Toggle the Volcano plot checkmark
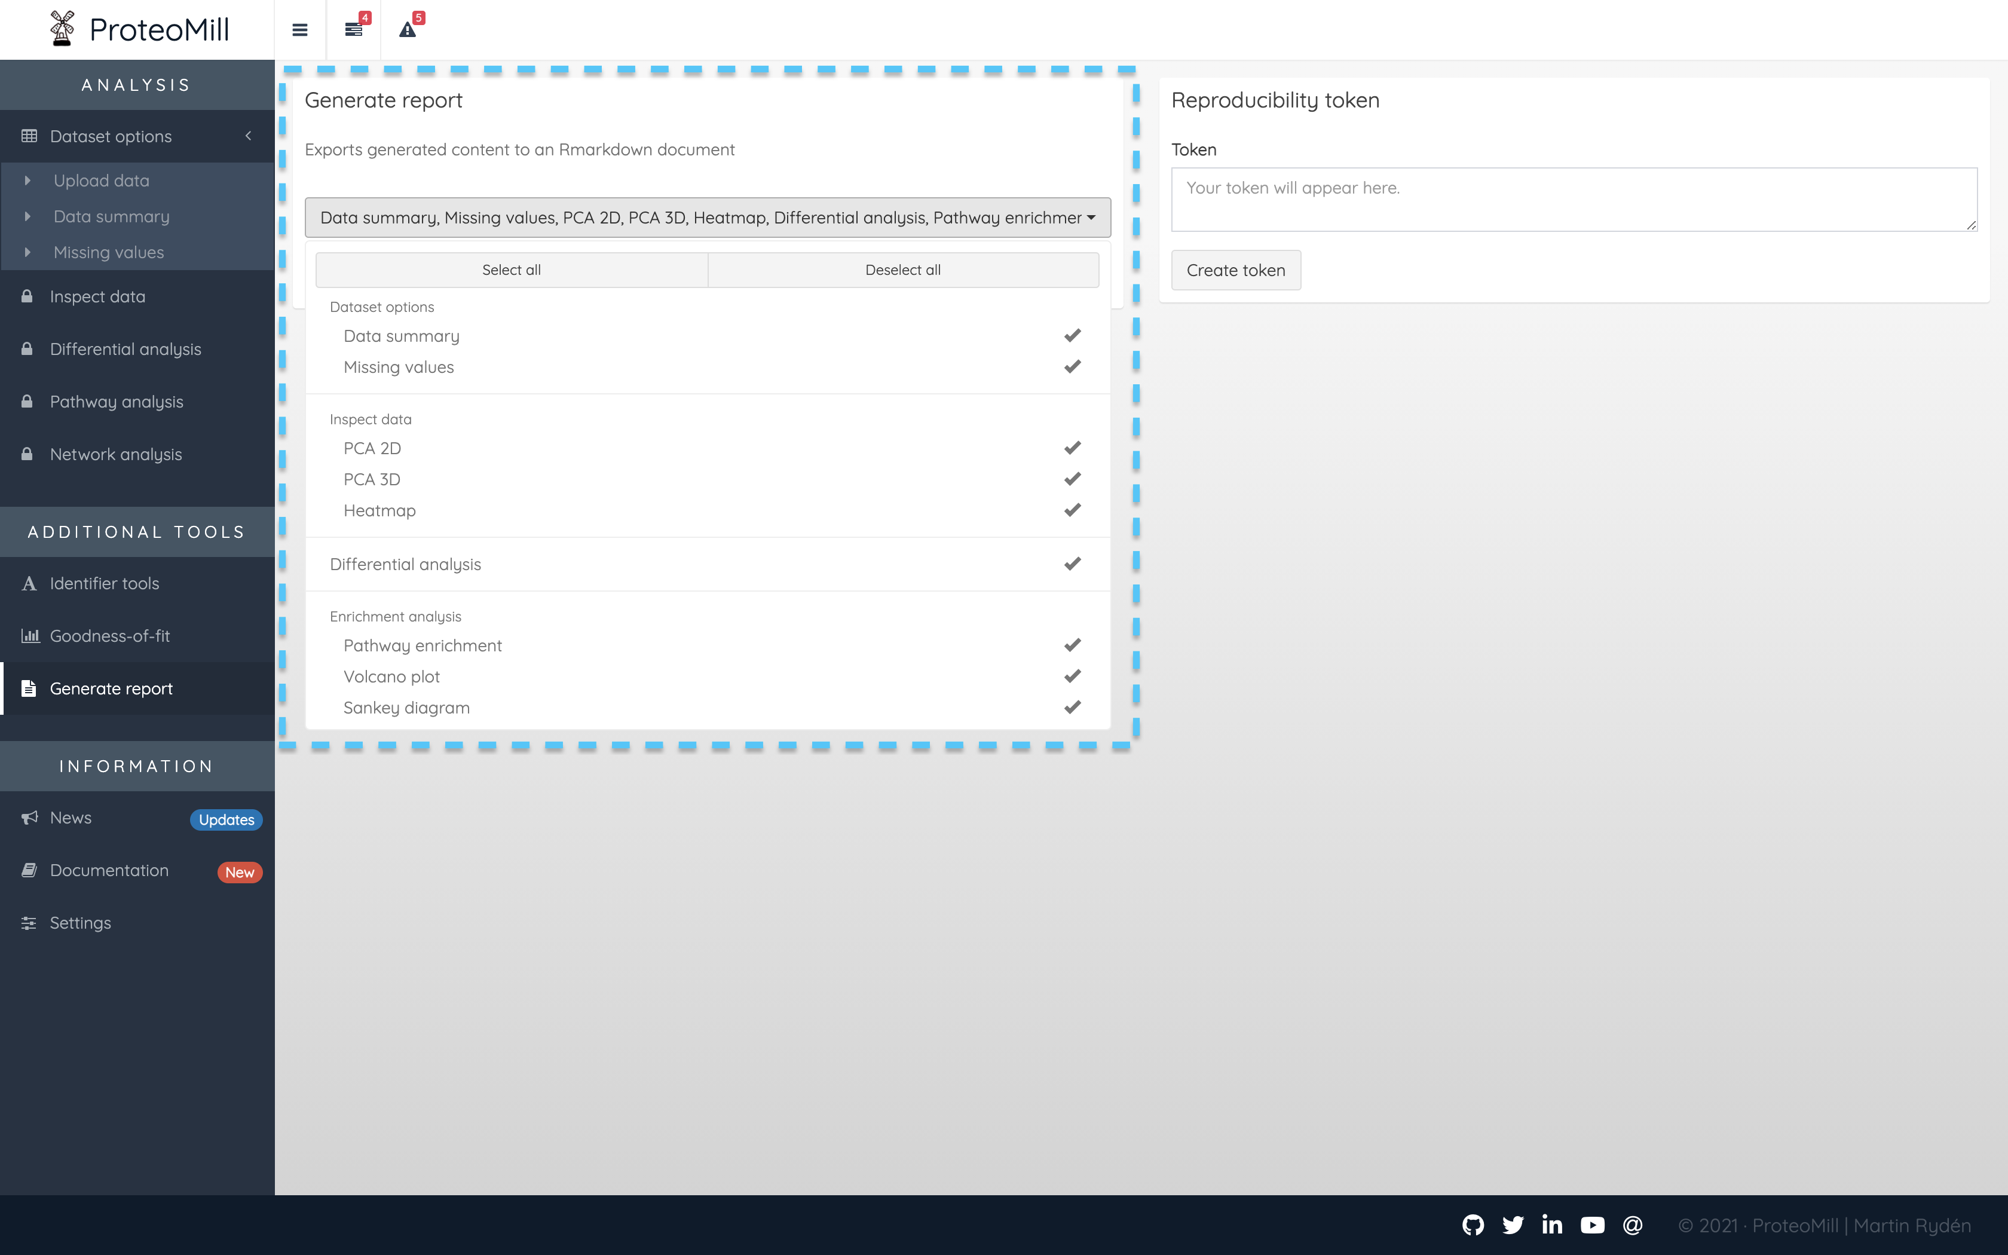 tap(707, 677)
